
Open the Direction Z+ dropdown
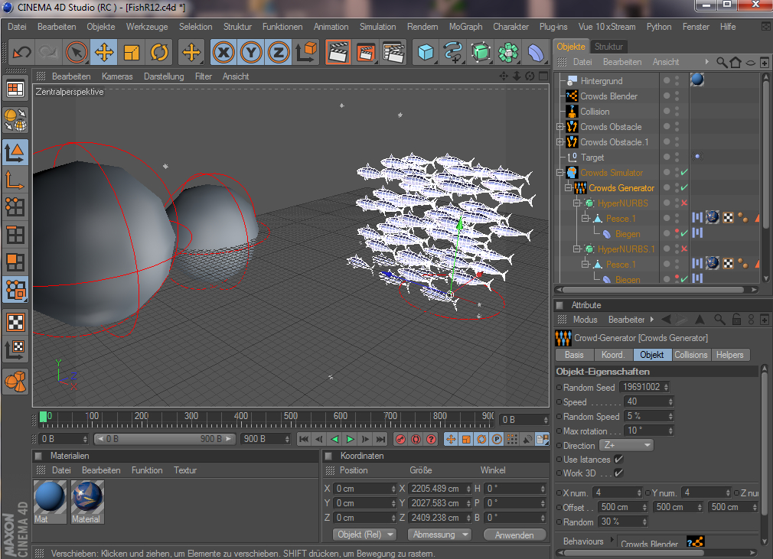pyautogui.click(x=626, y=445)
